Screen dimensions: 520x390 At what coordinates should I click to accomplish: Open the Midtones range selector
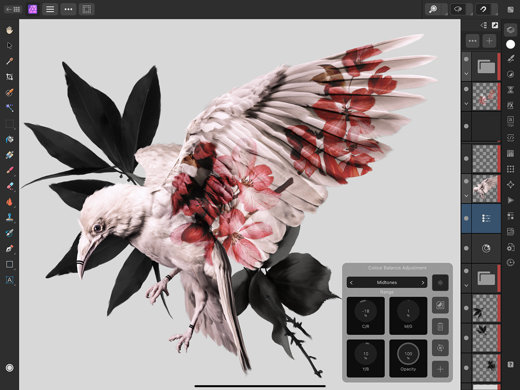click(387, 282)
